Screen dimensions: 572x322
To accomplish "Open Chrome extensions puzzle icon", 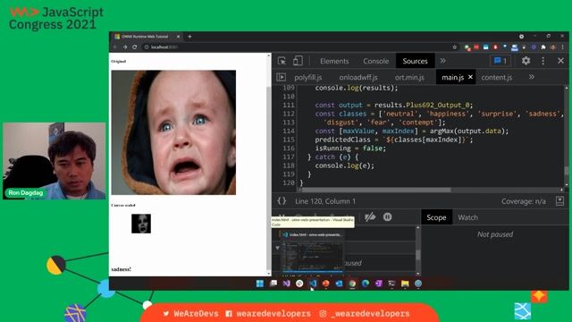I will [x=543, y=47].
